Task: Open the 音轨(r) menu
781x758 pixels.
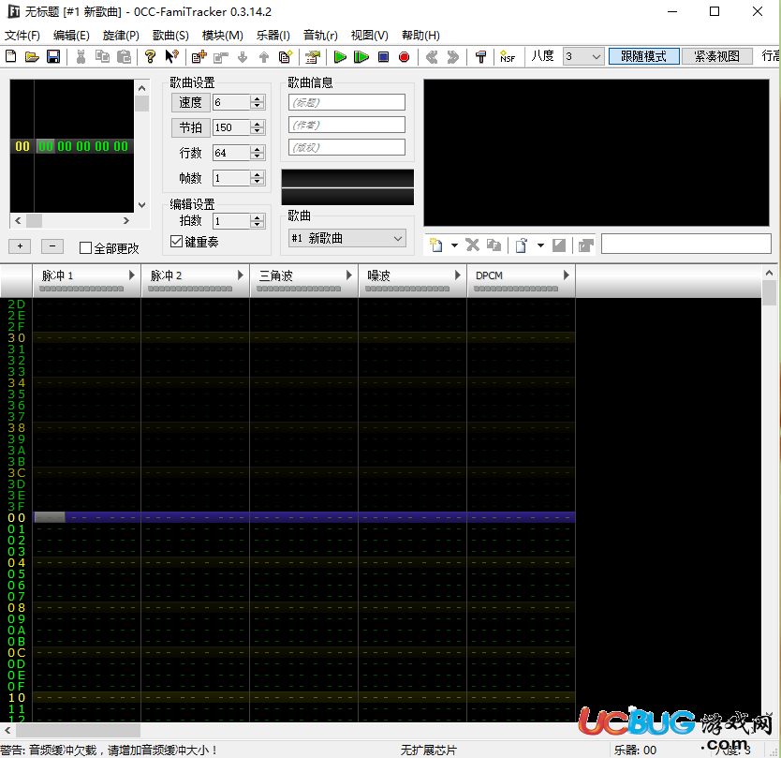Action: pyautogui.click(x=320, y=36)
